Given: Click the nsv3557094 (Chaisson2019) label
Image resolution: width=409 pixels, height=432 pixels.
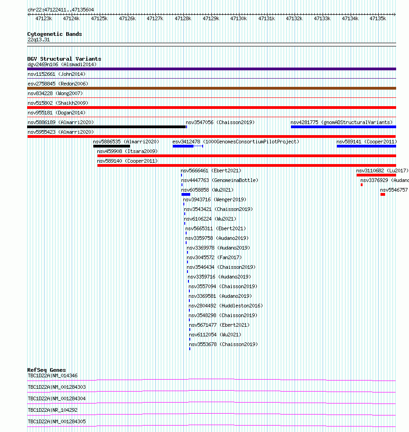Looking at the screenshot, I should (223, 286).
